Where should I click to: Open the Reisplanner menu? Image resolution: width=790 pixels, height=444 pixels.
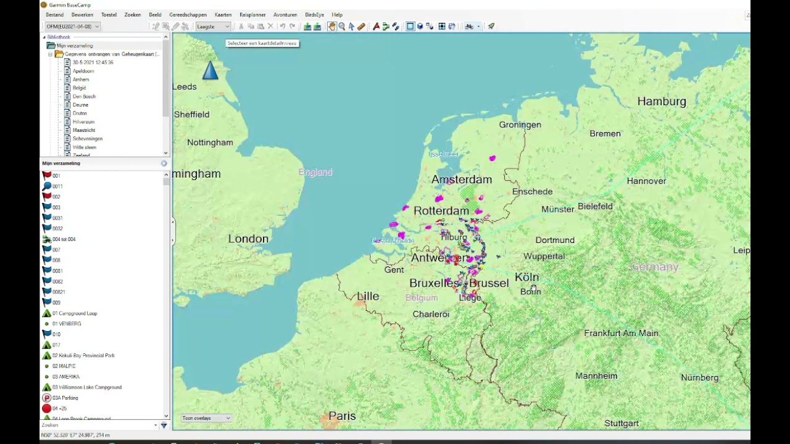(252, 15)
